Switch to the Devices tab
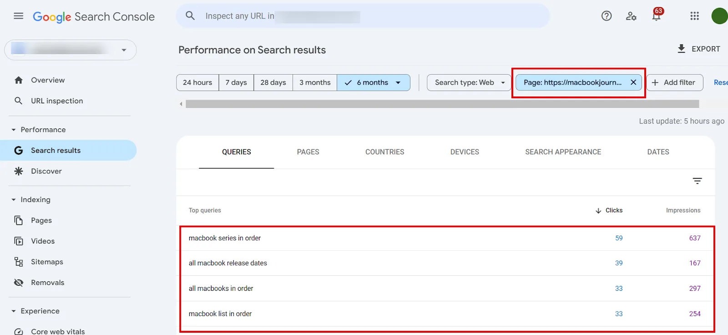The image size is (728, 335). point(465,152)
